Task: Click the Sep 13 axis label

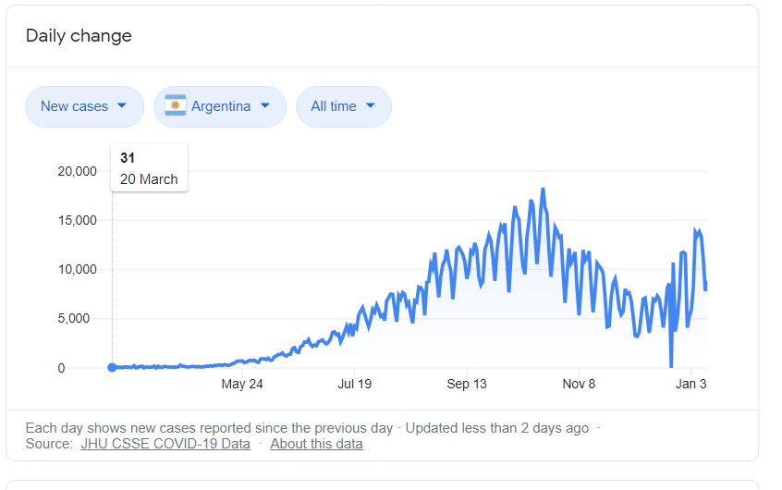Action: point(466,384)
